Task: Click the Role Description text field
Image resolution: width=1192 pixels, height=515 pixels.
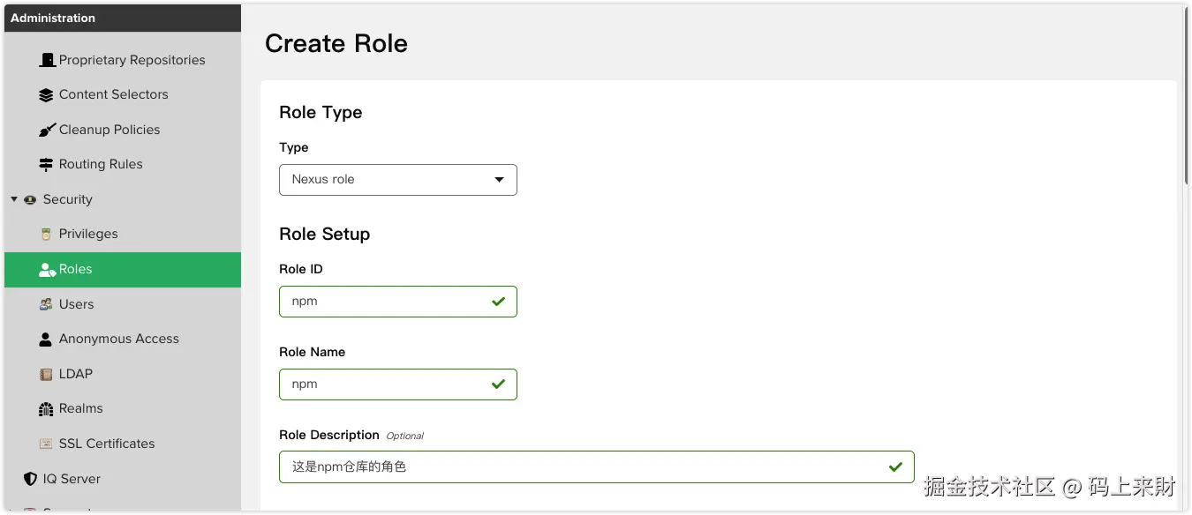Action: point(583,467)
